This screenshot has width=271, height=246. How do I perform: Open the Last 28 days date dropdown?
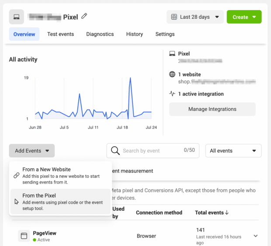[x=195, y=17]
